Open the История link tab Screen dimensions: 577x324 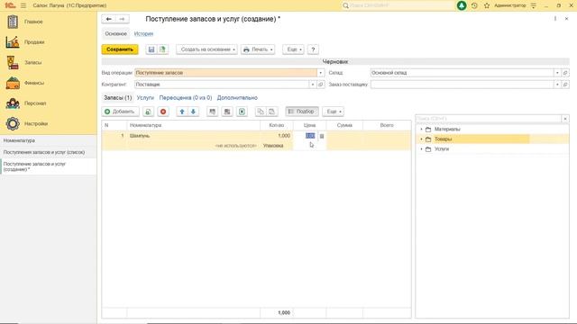pyautogui.click(x=143, y=34)
